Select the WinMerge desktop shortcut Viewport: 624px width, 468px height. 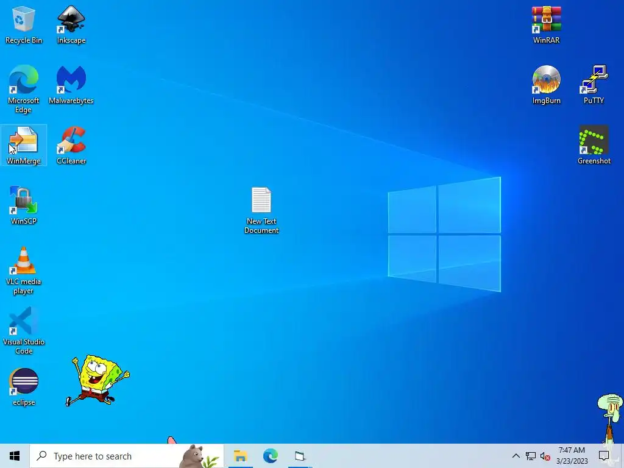pyautogui.click(x=24, y=145)
